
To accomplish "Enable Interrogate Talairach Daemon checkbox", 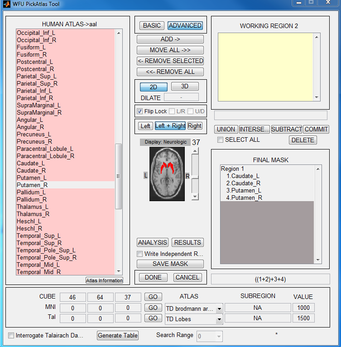I will tap(11, 336).
